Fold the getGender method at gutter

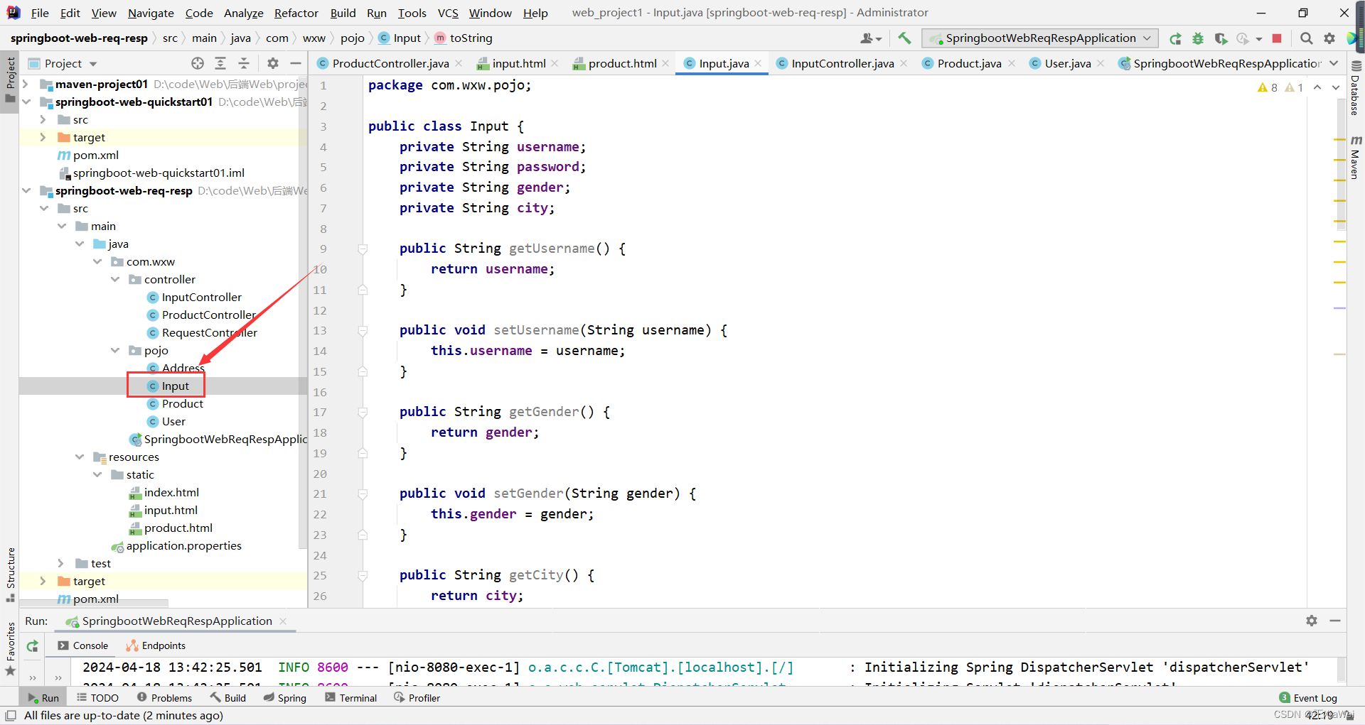point(363,412)
